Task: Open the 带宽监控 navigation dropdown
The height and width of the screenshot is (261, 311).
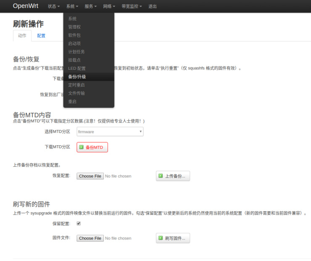Action: (x=132, y=6)
